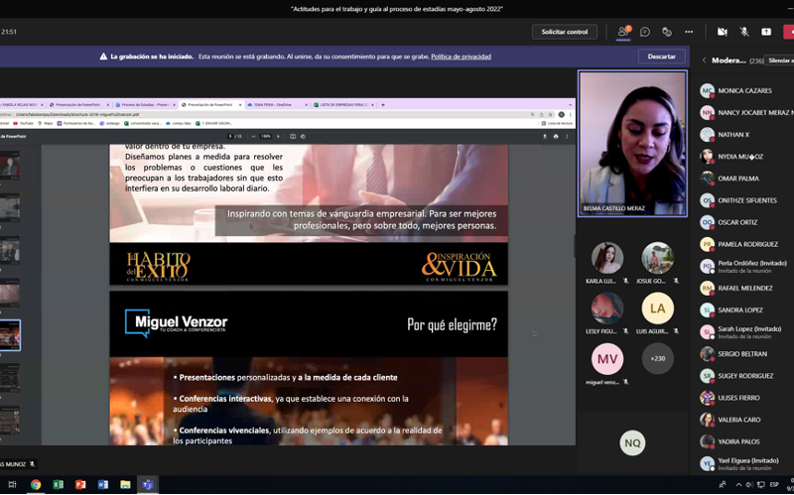Screen dimensions: 794x495
Task: Open Excel from the taskbar
Action: pos(59,484)
